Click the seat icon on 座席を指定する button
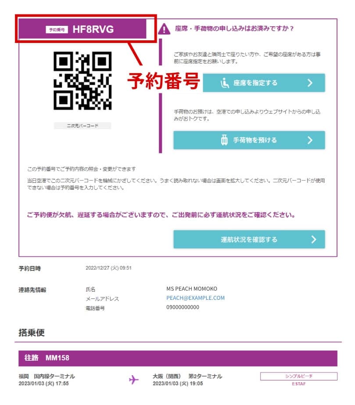Viewport: 355px width, 405px height. [x=224, y=83]
